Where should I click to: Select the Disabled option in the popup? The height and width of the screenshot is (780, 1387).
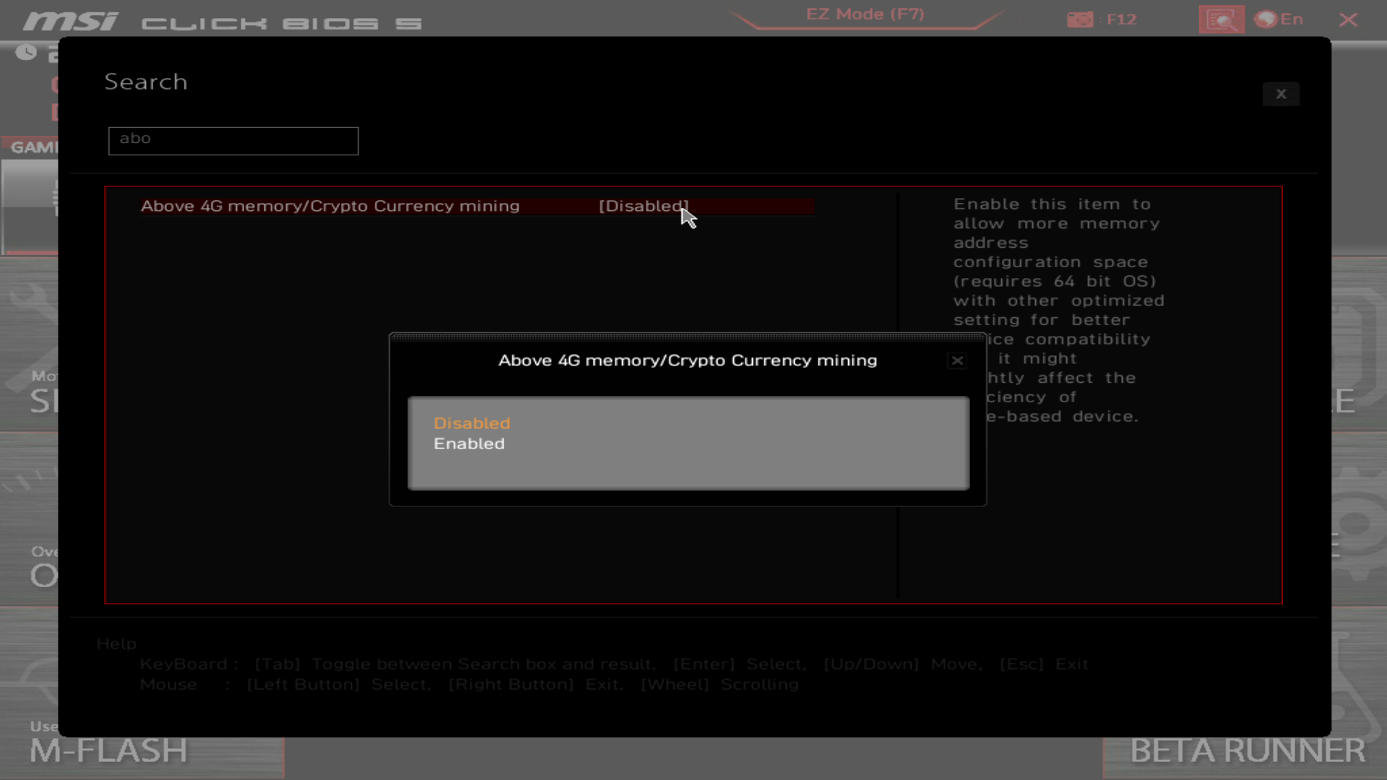(472, 423)
